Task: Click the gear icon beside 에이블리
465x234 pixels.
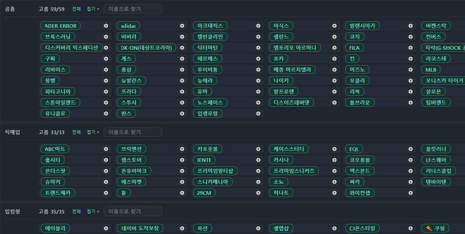Action: click(x=106, y=228)
